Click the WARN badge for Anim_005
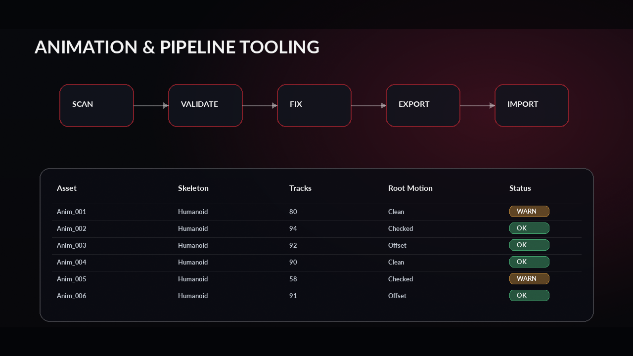Viewport: 633px width, 356px height. coord(529,279)
